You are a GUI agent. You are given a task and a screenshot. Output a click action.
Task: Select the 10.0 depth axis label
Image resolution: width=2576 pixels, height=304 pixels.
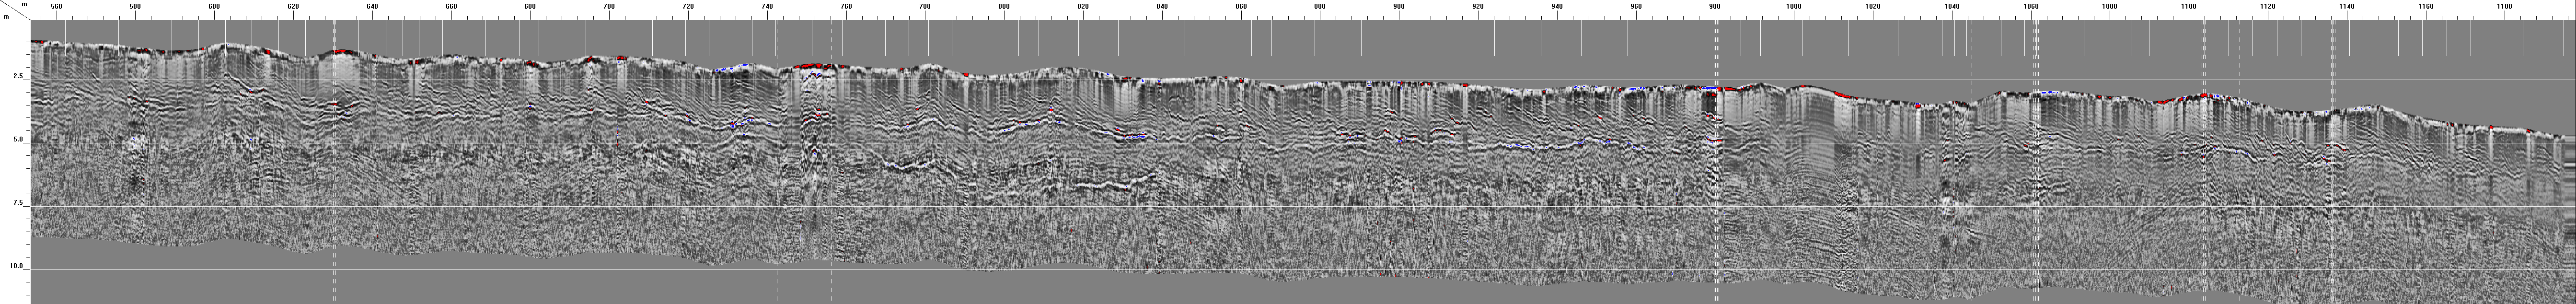[16, 266]
